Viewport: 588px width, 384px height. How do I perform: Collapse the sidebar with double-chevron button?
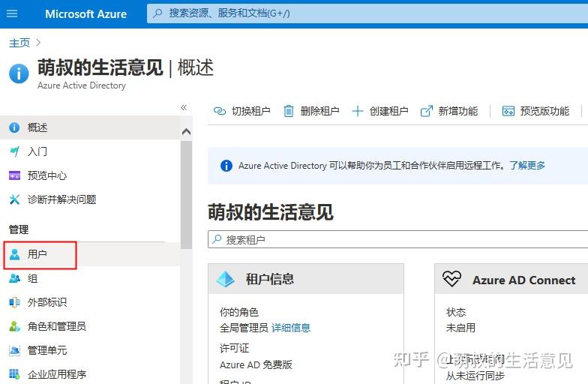[184, 108]
